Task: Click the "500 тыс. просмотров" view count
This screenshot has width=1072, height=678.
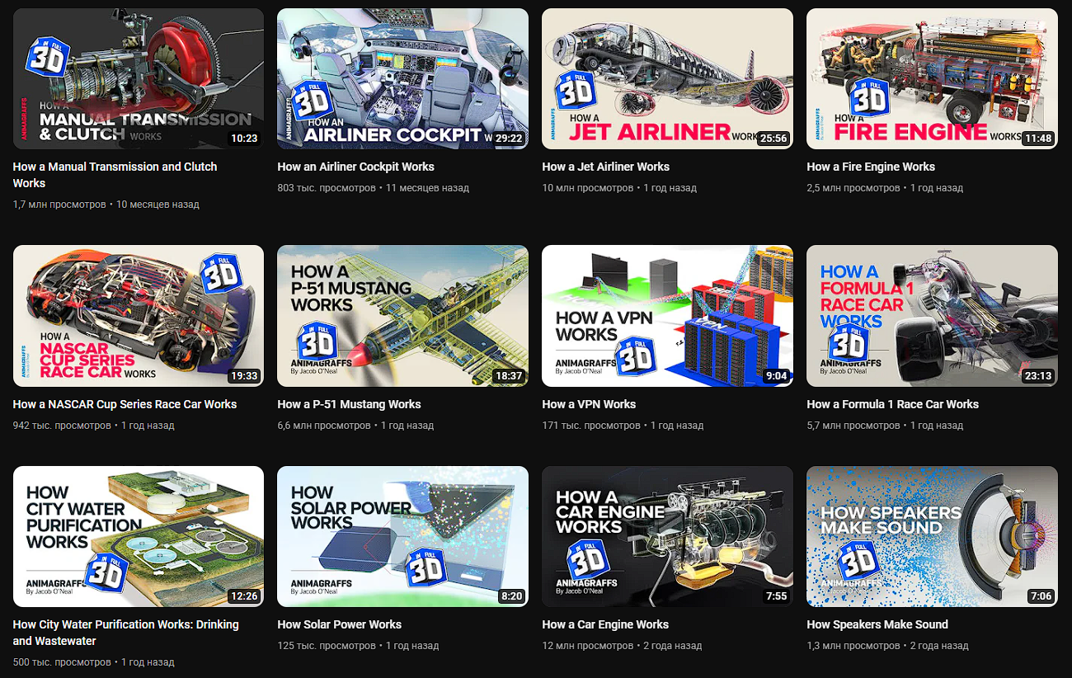Action: [62, 662]
